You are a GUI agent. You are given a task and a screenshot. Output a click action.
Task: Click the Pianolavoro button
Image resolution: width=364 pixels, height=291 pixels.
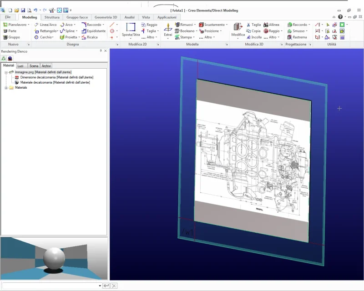[16, 25]
